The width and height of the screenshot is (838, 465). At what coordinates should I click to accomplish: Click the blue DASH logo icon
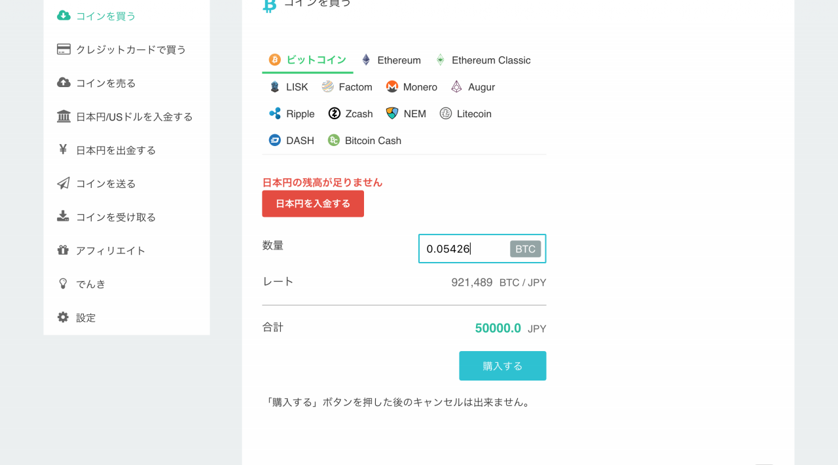coord(275,140)
